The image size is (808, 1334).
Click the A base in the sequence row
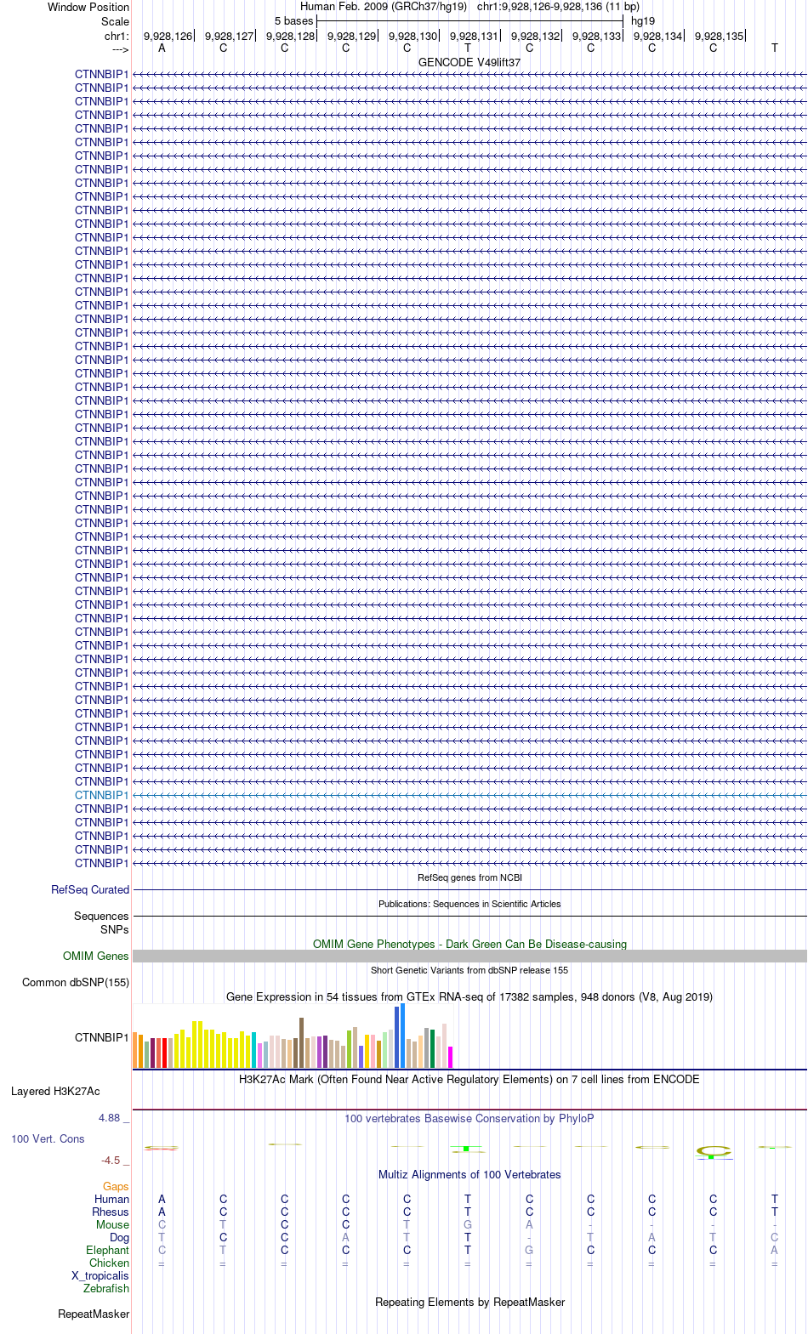[x=162, y=48]
